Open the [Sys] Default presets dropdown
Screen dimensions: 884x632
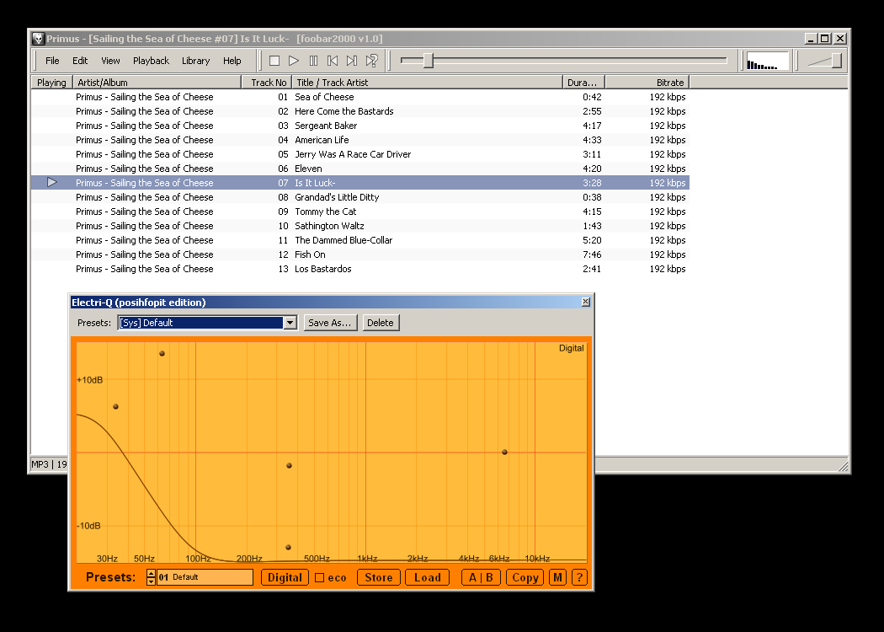coord(290,323)
